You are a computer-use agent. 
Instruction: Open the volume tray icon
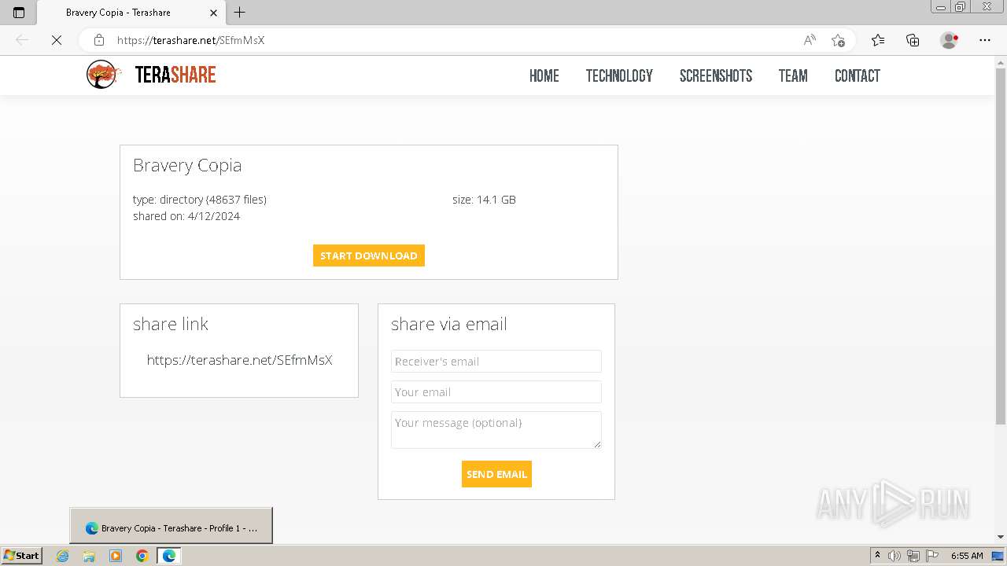coord(894,556)
